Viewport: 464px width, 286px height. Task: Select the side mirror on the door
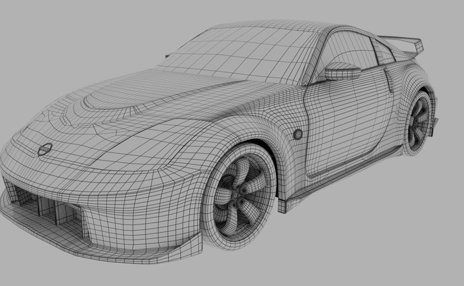click(341, 70)
